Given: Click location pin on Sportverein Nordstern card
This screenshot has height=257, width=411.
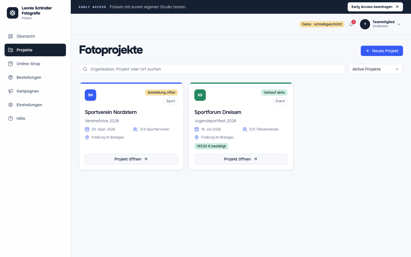Looking at the screenshot, I should (x=87, y=137).
